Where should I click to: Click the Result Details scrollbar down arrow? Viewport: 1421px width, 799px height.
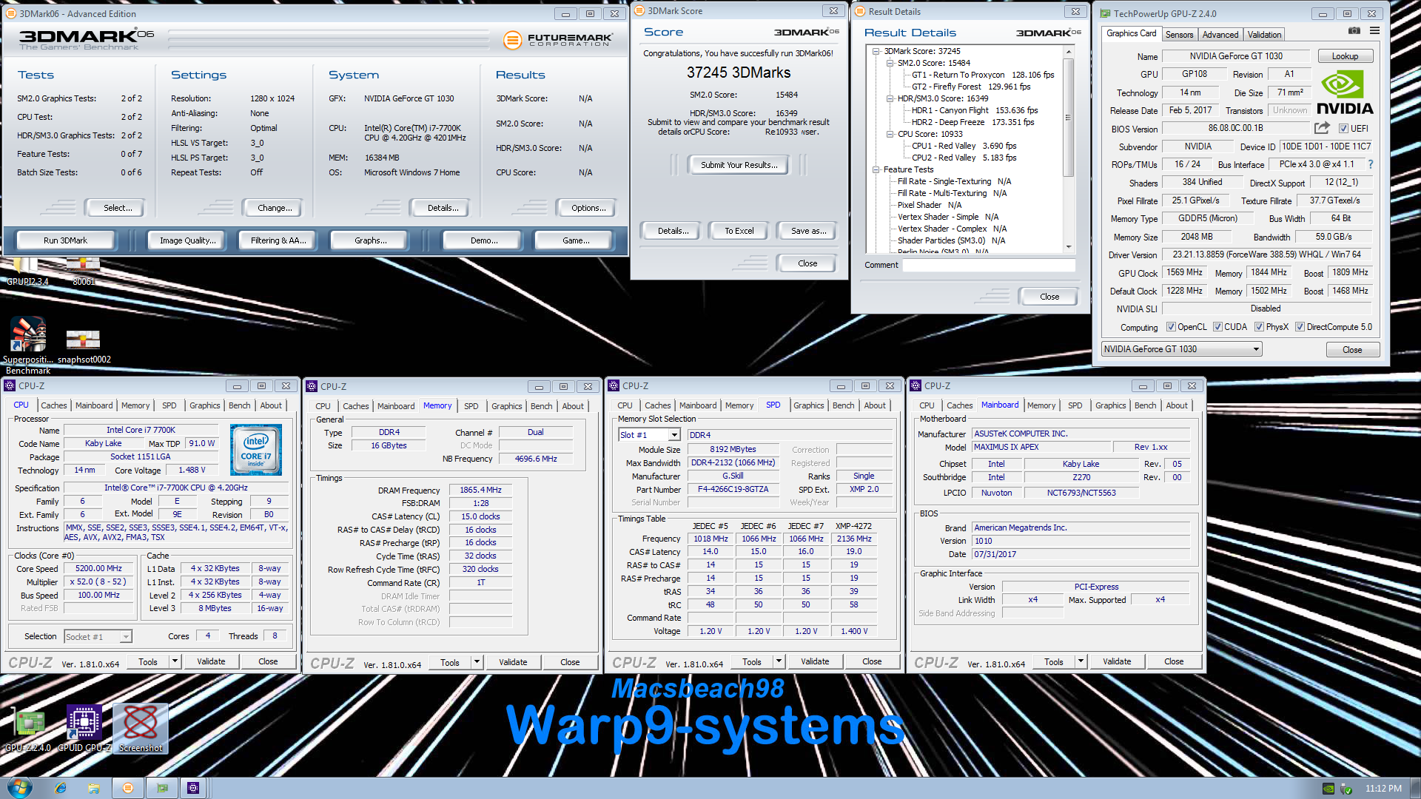coord(1068,247)
